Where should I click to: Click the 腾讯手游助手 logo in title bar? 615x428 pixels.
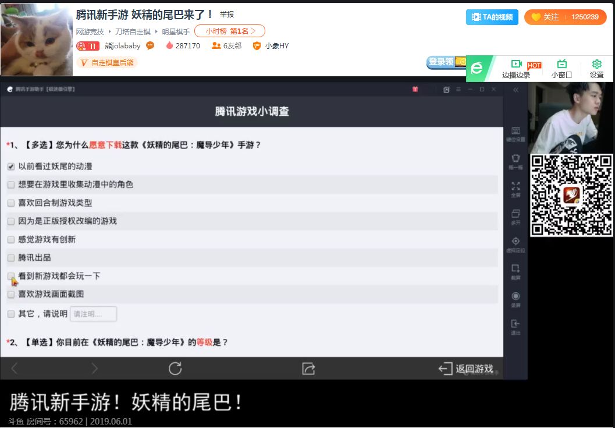pos(10,90)
